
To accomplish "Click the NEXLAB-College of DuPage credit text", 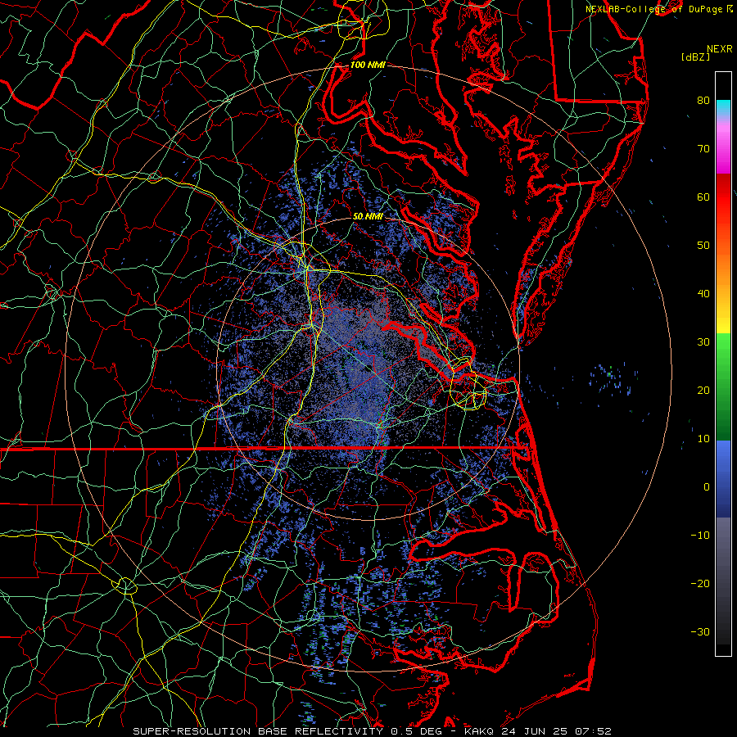I will (654, 9).
